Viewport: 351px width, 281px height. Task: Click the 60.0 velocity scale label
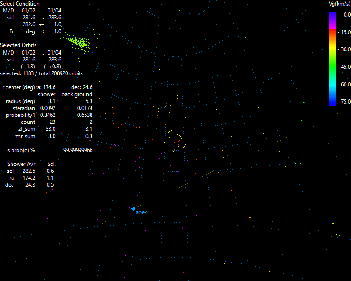[346, 84]
